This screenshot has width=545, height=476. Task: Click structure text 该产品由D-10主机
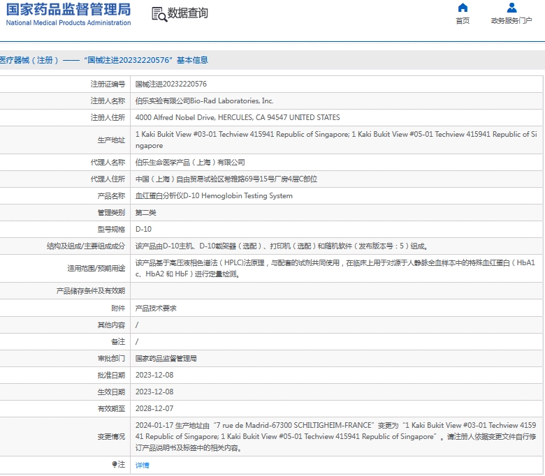282,246
